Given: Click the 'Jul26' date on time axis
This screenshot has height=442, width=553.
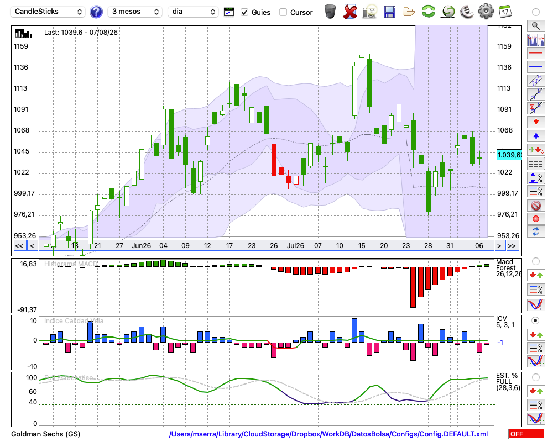Looking at the screenshot, I should tap(295, 246).
